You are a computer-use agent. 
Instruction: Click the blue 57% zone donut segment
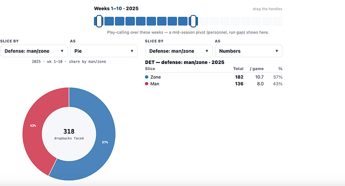(105, 142)
